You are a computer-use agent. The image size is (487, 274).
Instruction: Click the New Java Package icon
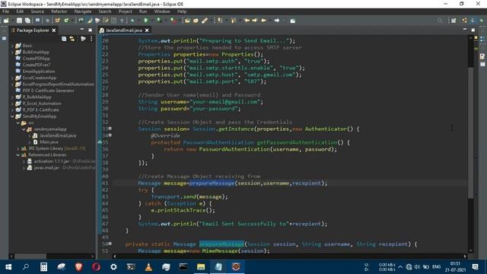click(58, 21)
